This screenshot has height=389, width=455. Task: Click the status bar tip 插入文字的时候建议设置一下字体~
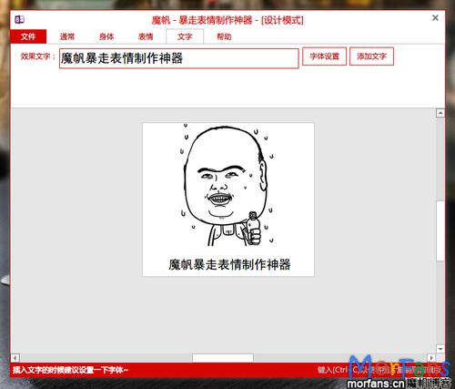(70, 370)
